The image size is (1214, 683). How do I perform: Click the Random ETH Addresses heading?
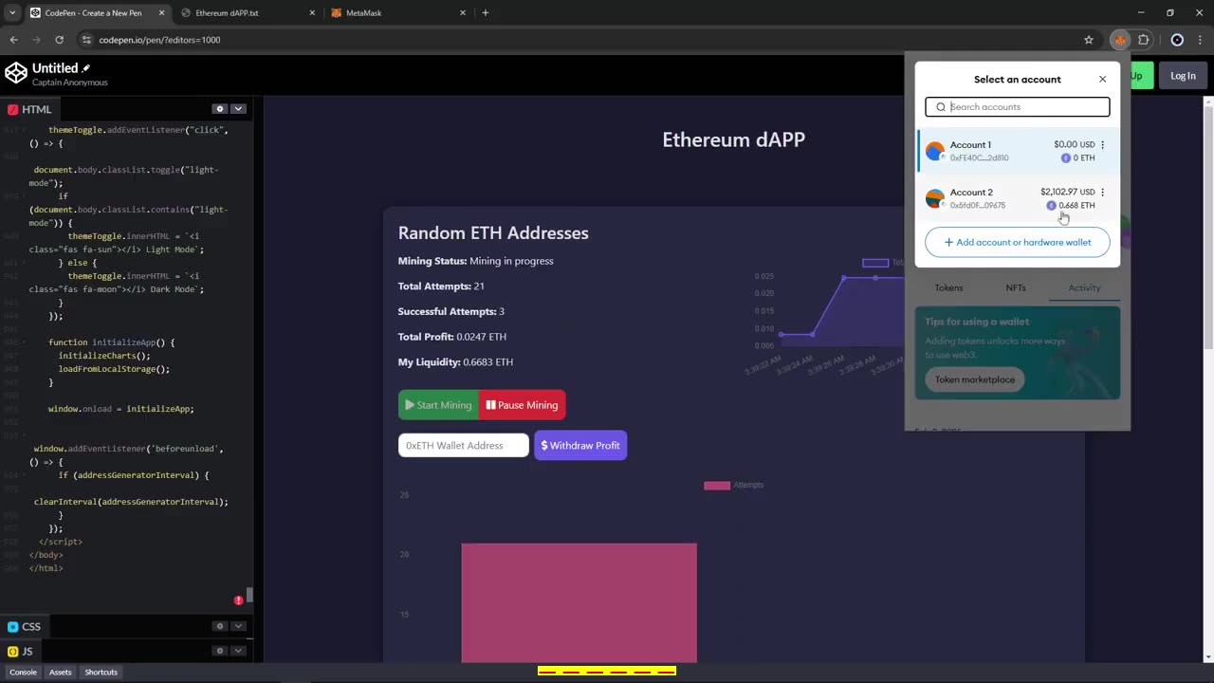tap(493, 233)
